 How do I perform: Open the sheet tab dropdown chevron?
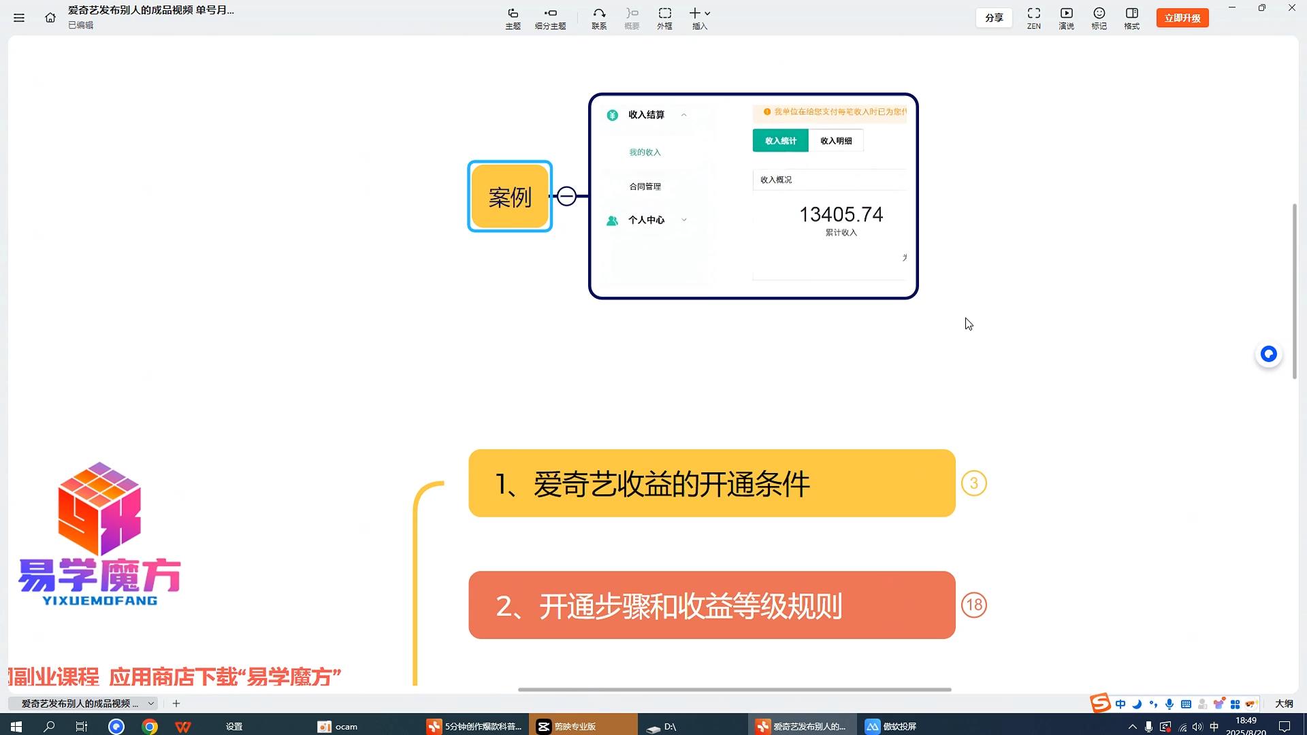pyautogui.click(x=151, y=703)
